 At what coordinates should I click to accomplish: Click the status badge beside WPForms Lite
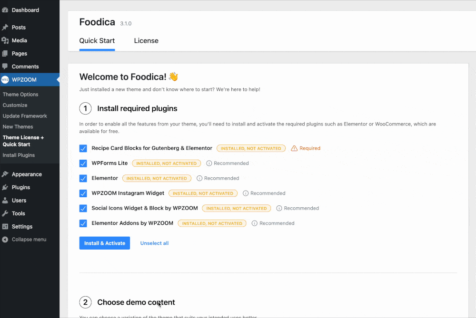click(x=166, y=164)
